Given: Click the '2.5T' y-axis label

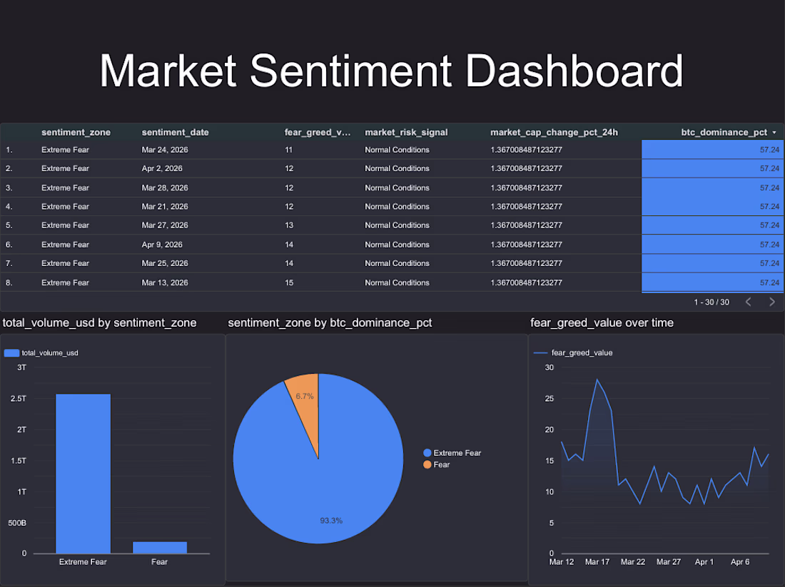Looking at the screenshot, I should pos(19,399).
